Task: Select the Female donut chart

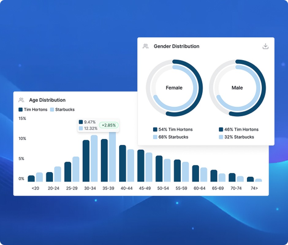Action: pyautogui.click(x=174, y=88)
